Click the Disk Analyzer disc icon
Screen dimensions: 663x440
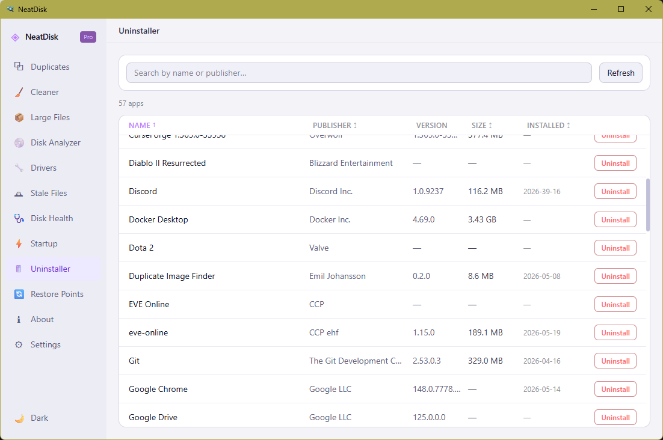(19, 142)
